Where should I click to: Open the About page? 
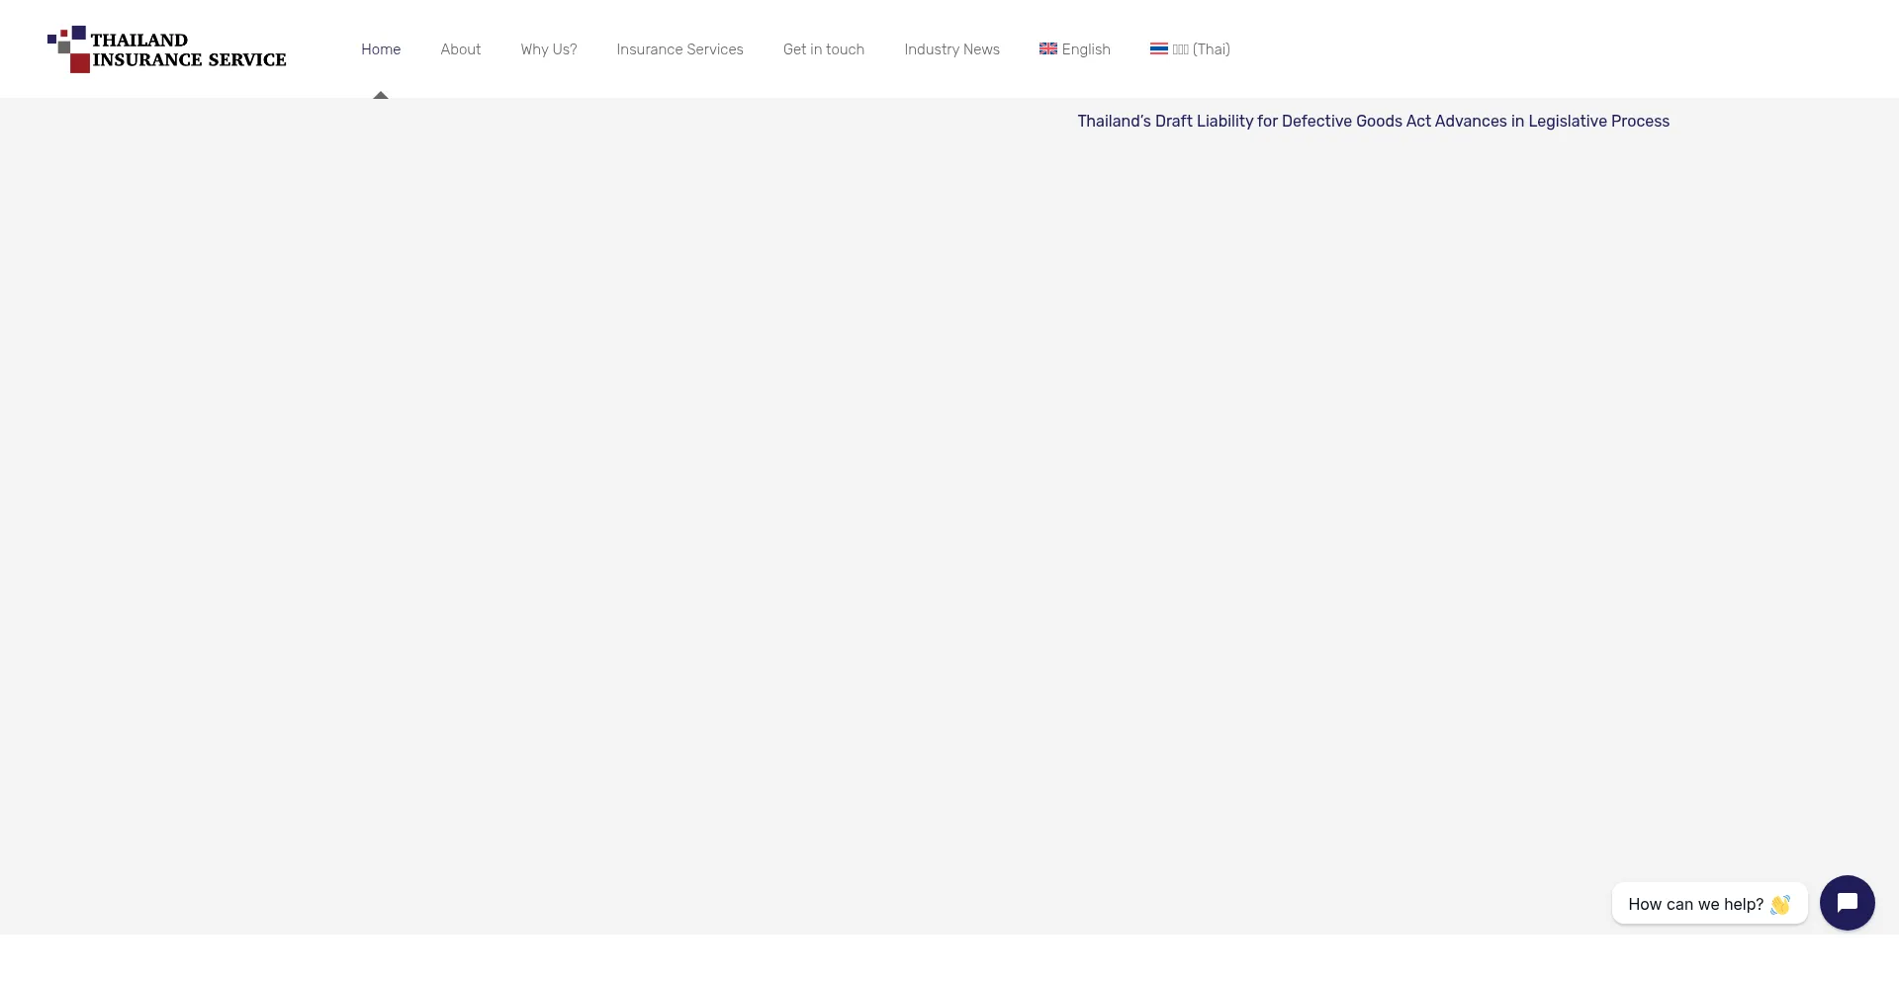(461, 49)
